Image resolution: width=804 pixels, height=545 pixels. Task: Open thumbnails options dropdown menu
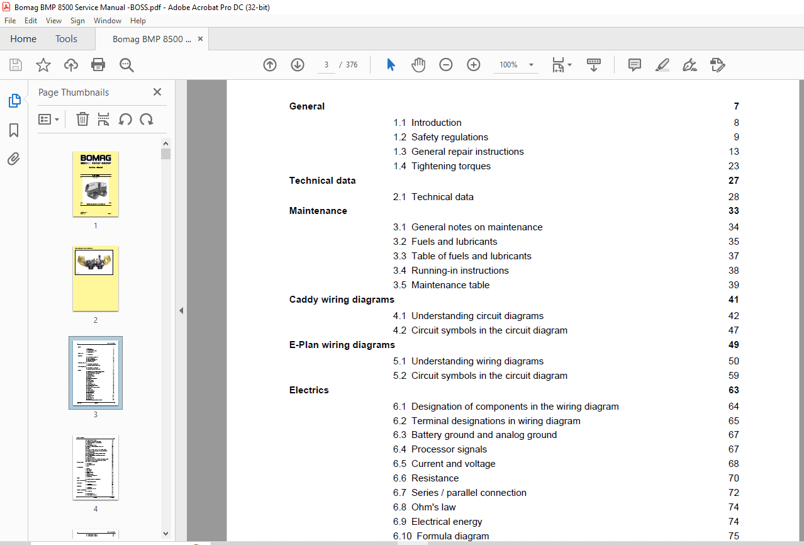(x=49, y=119)
